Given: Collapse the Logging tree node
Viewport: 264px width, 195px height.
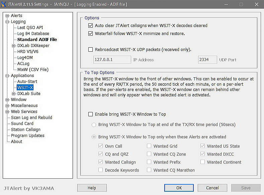Looking at the screenshot, I should click(x=7, y=22).
